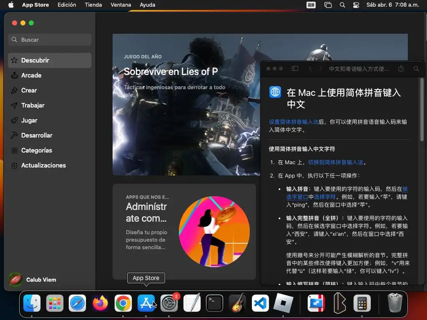Open the Ventana menu
Screen dimensions: 427x320
[121, 5]
